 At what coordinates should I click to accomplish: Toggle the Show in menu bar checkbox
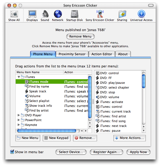12,152
